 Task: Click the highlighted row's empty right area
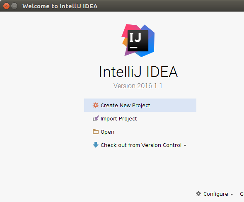[x=173, y=105]
